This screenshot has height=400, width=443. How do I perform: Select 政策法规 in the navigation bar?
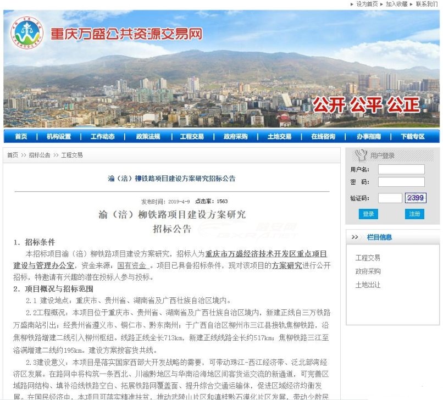(148, 136)
